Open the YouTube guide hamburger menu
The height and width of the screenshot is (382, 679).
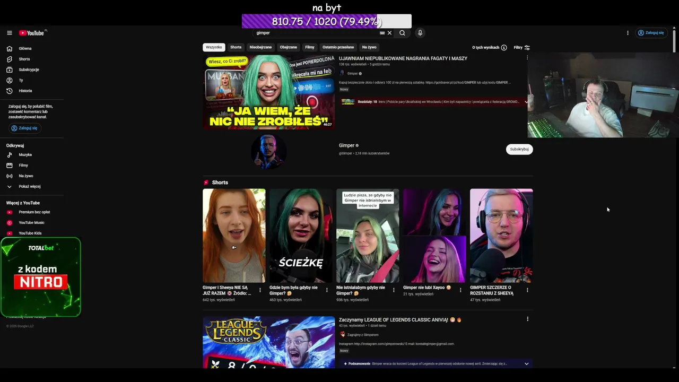pyautogui.click(x=10, y=33)
